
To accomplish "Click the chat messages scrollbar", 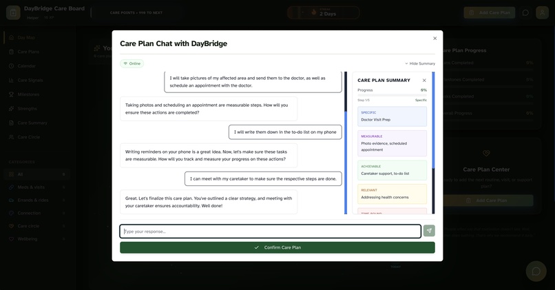I will coord(346,143).
